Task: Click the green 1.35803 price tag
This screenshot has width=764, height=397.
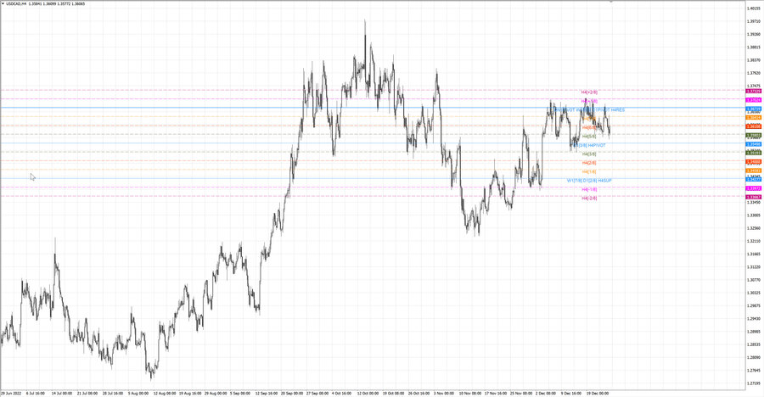Action: point(754,136)
